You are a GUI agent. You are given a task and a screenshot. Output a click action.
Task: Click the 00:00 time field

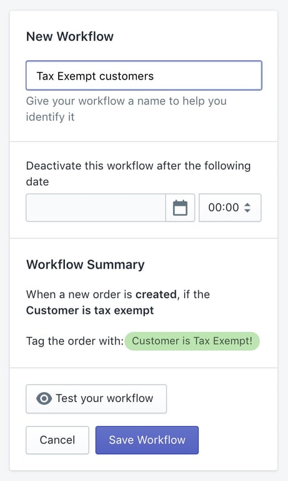(230, 208)
